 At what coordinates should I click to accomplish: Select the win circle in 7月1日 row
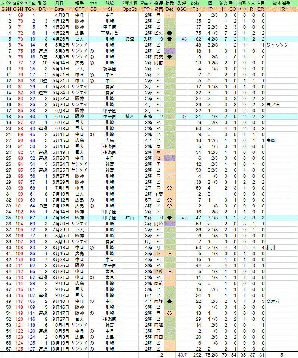[x=170, y=188]
